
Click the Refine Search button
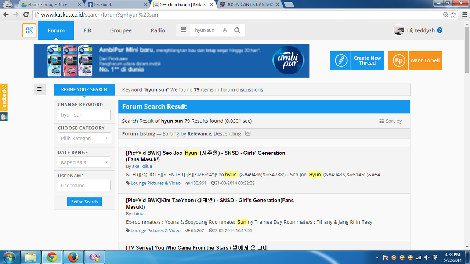[84, 202]
